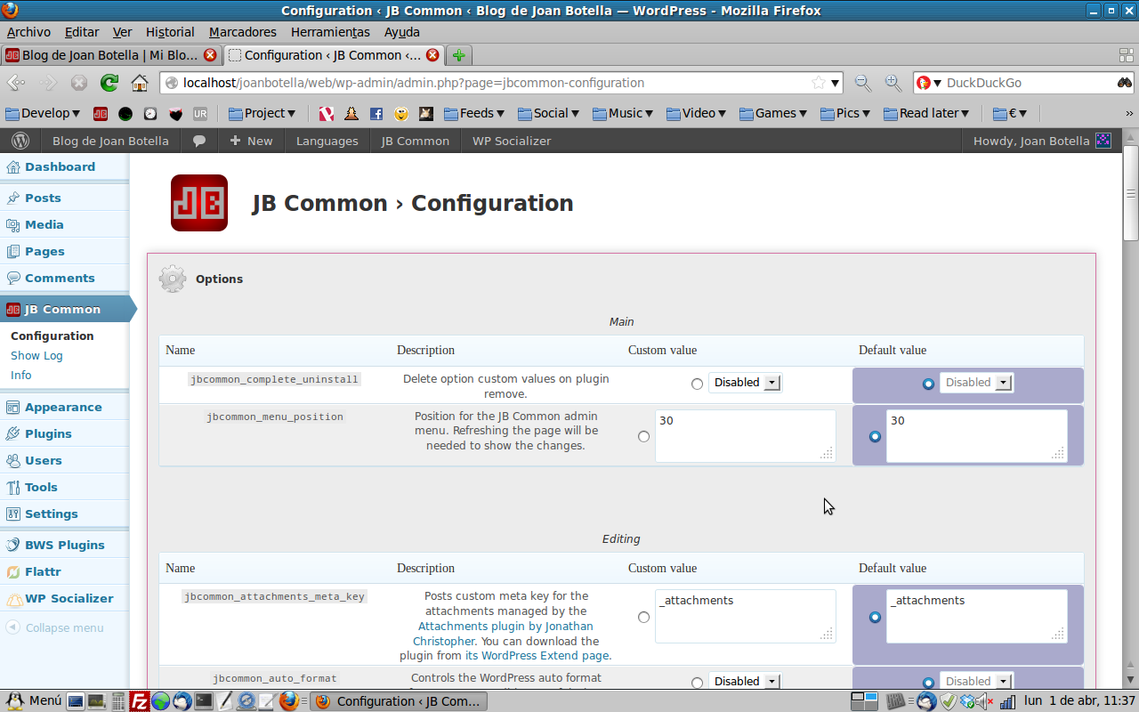This screenshot has height=712, width=1139.
Task: Expand the Music bookmarks folder
Action: pyautogui.click(x=622, y=113)
